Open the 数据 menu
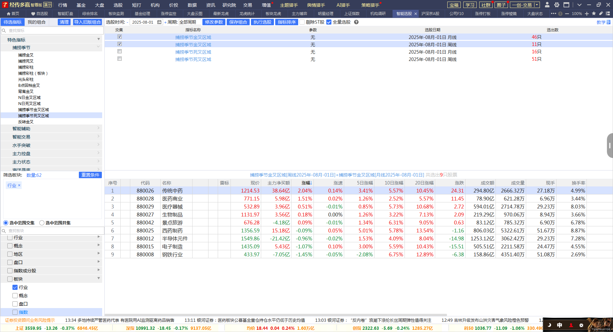This screenshot has height=332, width=613. (x=192, y=5)
